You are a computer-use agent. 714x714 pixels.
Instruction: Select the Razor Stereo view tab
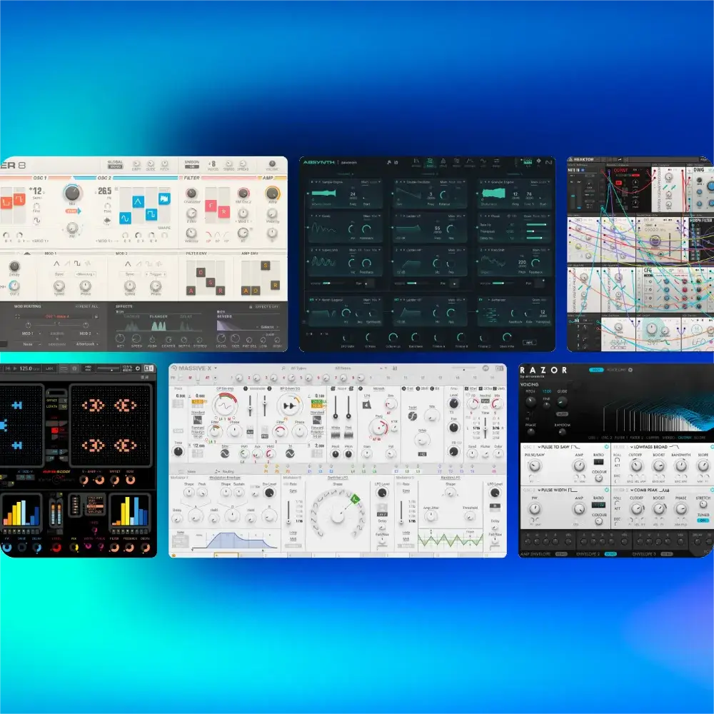point(668,437)
